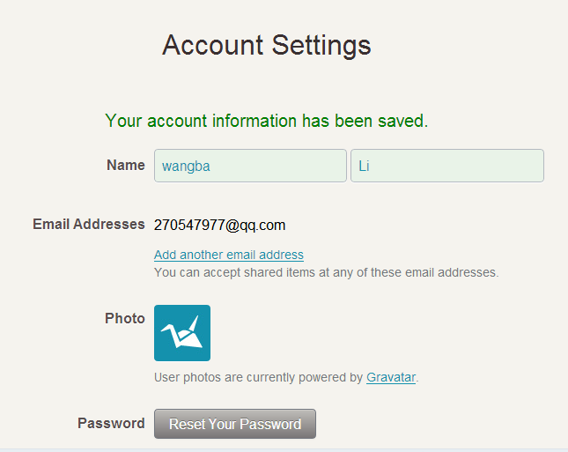Click the Email Addresses label
The image size is (568, 452).
(x=88, y=224)
